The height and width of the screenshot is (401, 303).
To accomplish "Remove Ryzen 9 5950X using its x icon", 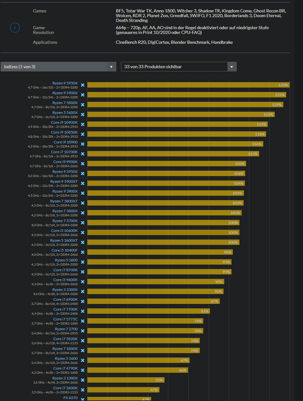I will click(83, 85).
